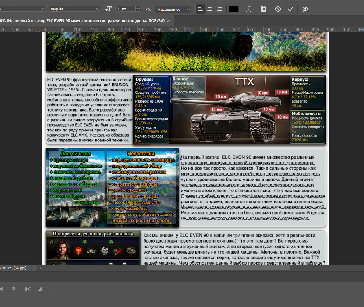Image resolution: width=364 pixels, height=307 pixels.
Task: Center the text alignment
Action: [x=210, y=9]
